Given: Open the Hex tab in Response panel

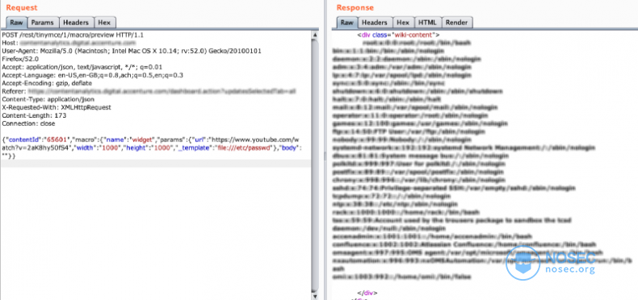Looking at the screenshot, I should 403,23.
